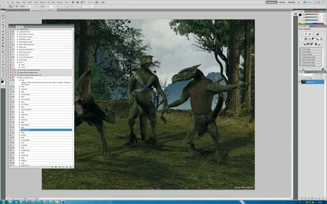
Task: Toggle checkmark for Default Actions set
Action: coord(10,29)
